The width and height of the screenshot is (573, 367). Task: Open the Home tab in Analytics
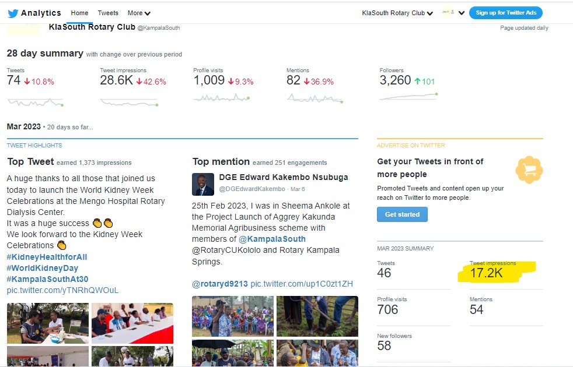point(79,13)
